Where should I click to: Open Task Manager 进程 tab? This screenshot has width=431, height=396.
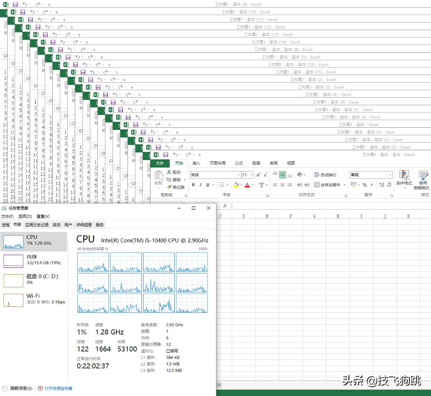tap(6, 225)
